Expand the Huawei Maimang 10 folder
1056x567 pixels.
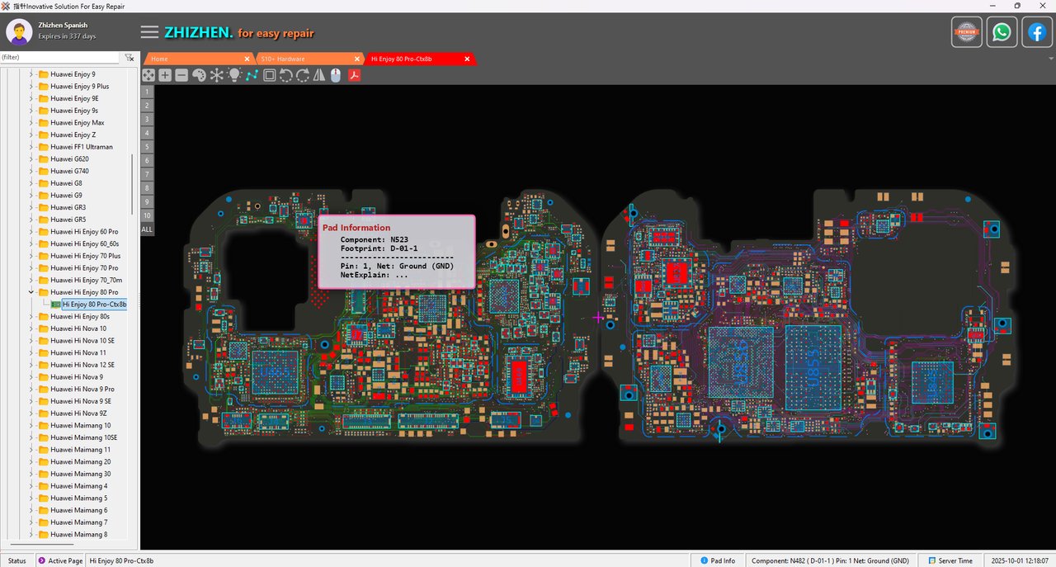click(x=31, y=425)
